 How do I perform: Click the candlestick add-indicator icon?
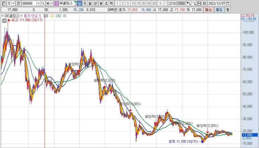(x=188, y=3)
